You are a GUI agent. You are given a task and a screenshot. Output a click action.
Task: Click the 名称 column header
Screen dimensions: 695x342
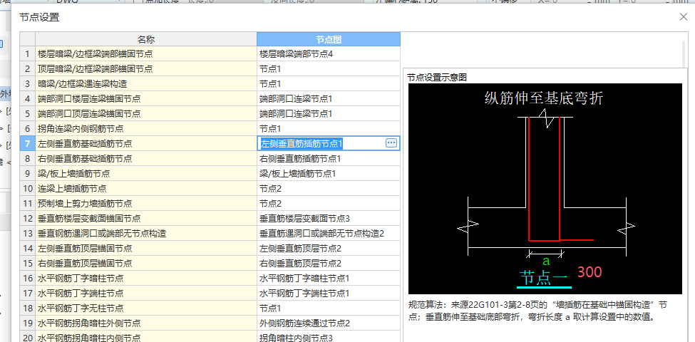pyautogui.click(x=146, y=39)
